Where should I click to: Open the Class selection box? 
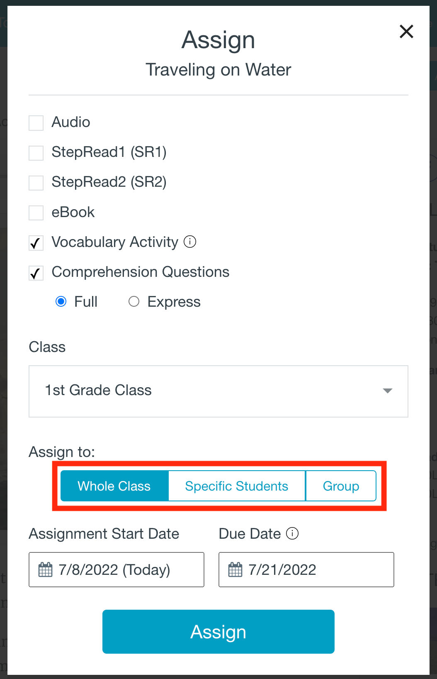(218, 391)
